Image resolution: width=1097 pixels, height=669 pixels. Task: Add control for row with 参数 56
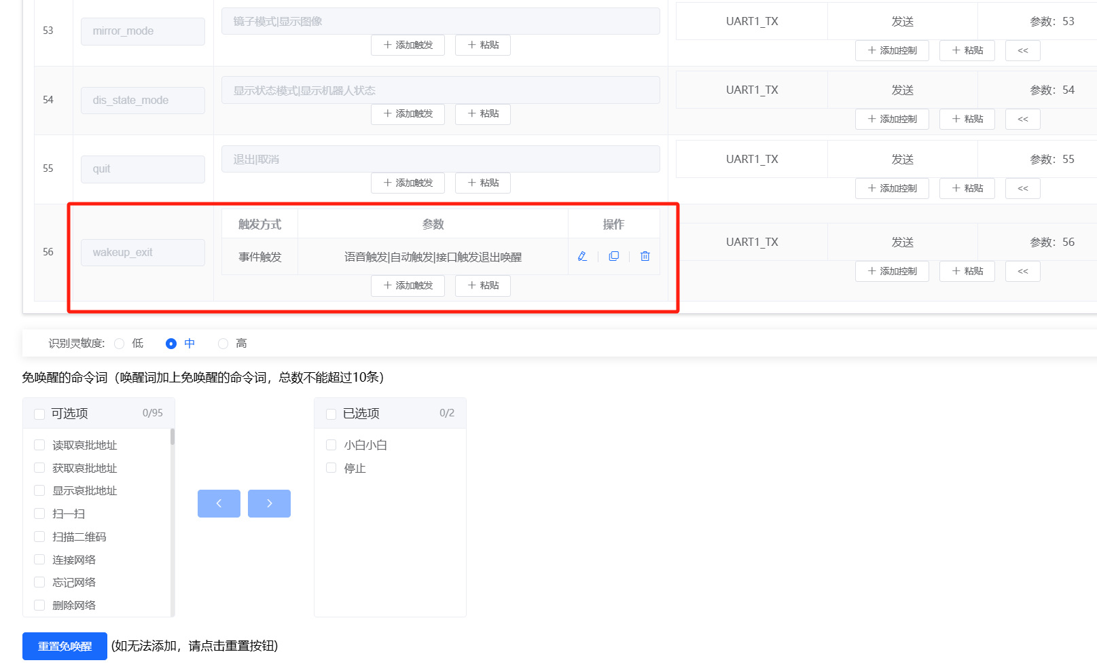pyautogui.click(x=892, y=271)
